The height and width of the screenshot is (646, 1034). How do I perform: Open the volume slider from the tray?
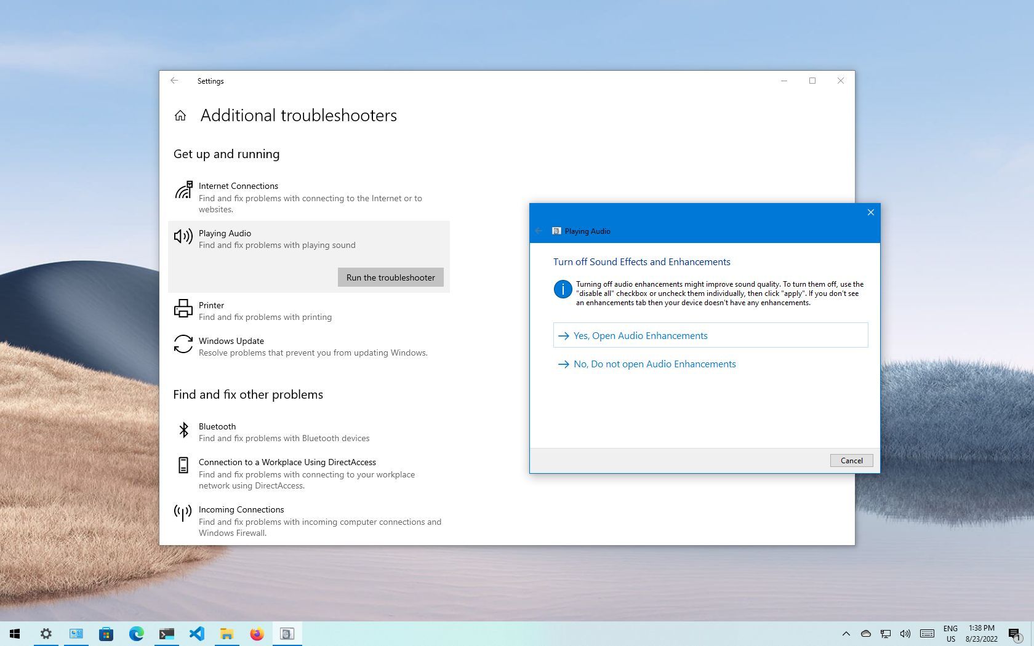pyautogui.click(x=905, y=634)
